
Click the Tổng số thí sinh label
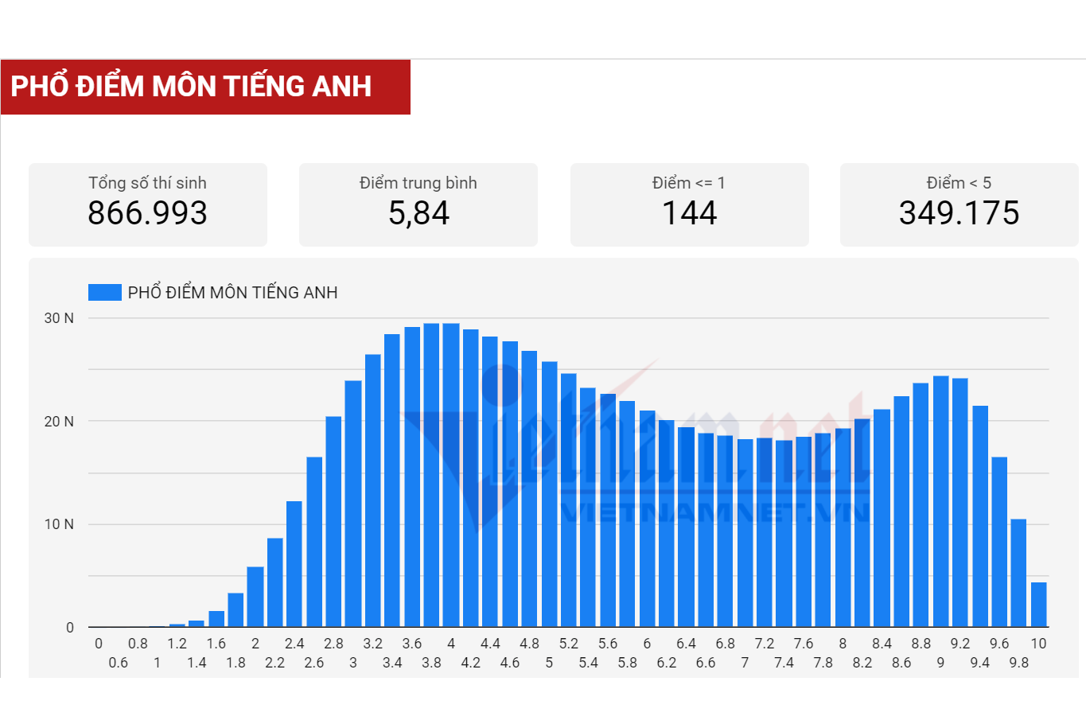pyautogui.click(x=147, y=183)
